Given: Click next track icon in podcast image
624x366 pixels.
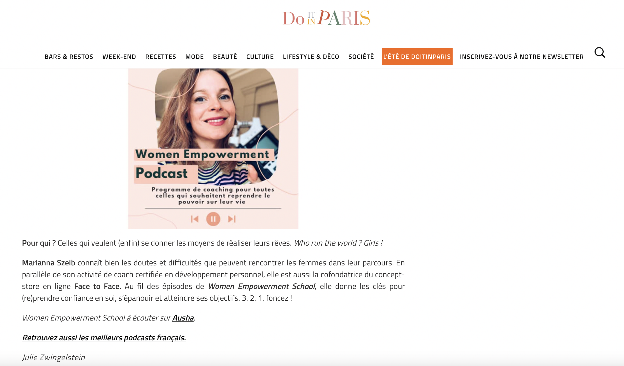Looking at the screenshot, I should (232, 219).
